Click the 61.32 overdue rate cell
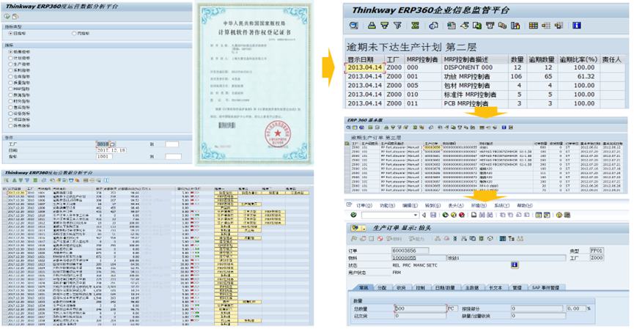The width and height of the screenshot is (634, 329). point(578,76)
